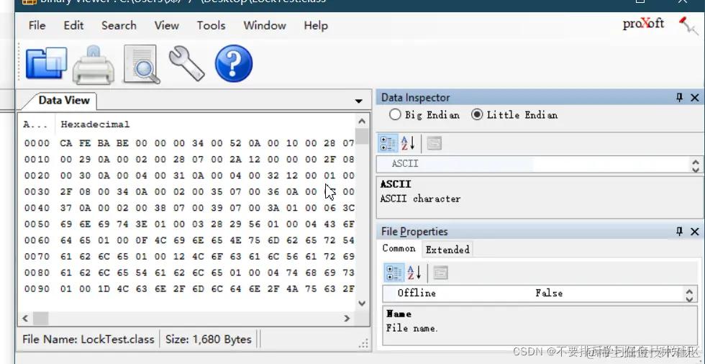705x364 pixels.
Task: Click the ASCII property row in Data Inspector
Action: tap(533, 164)
